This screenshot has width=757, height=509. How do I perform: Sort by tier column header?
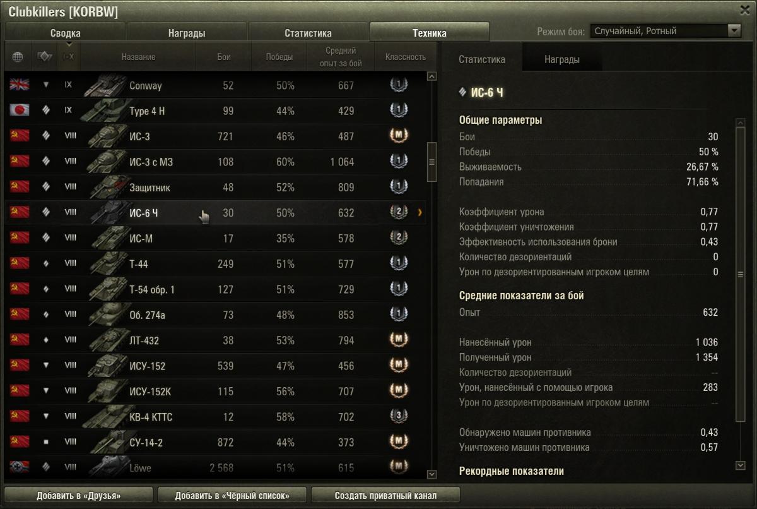coord(69,57)
